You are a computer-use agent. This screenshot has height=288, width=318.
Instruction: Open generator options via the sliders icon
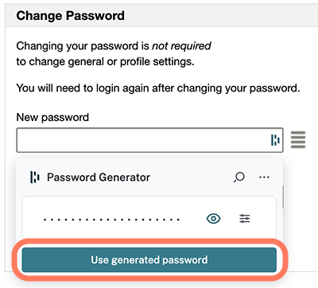point(245,219)
